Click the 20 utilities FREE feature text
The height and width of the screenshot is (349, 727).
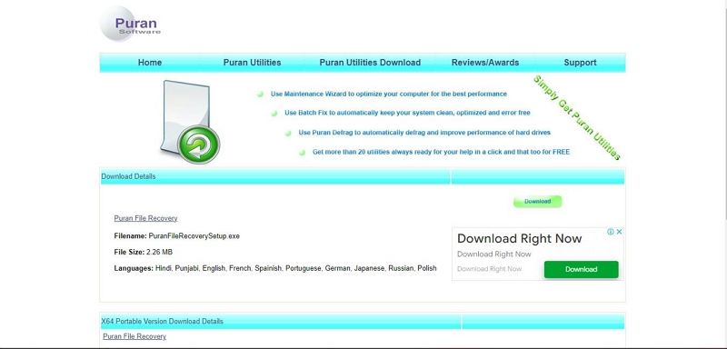[x=441, y=152]
